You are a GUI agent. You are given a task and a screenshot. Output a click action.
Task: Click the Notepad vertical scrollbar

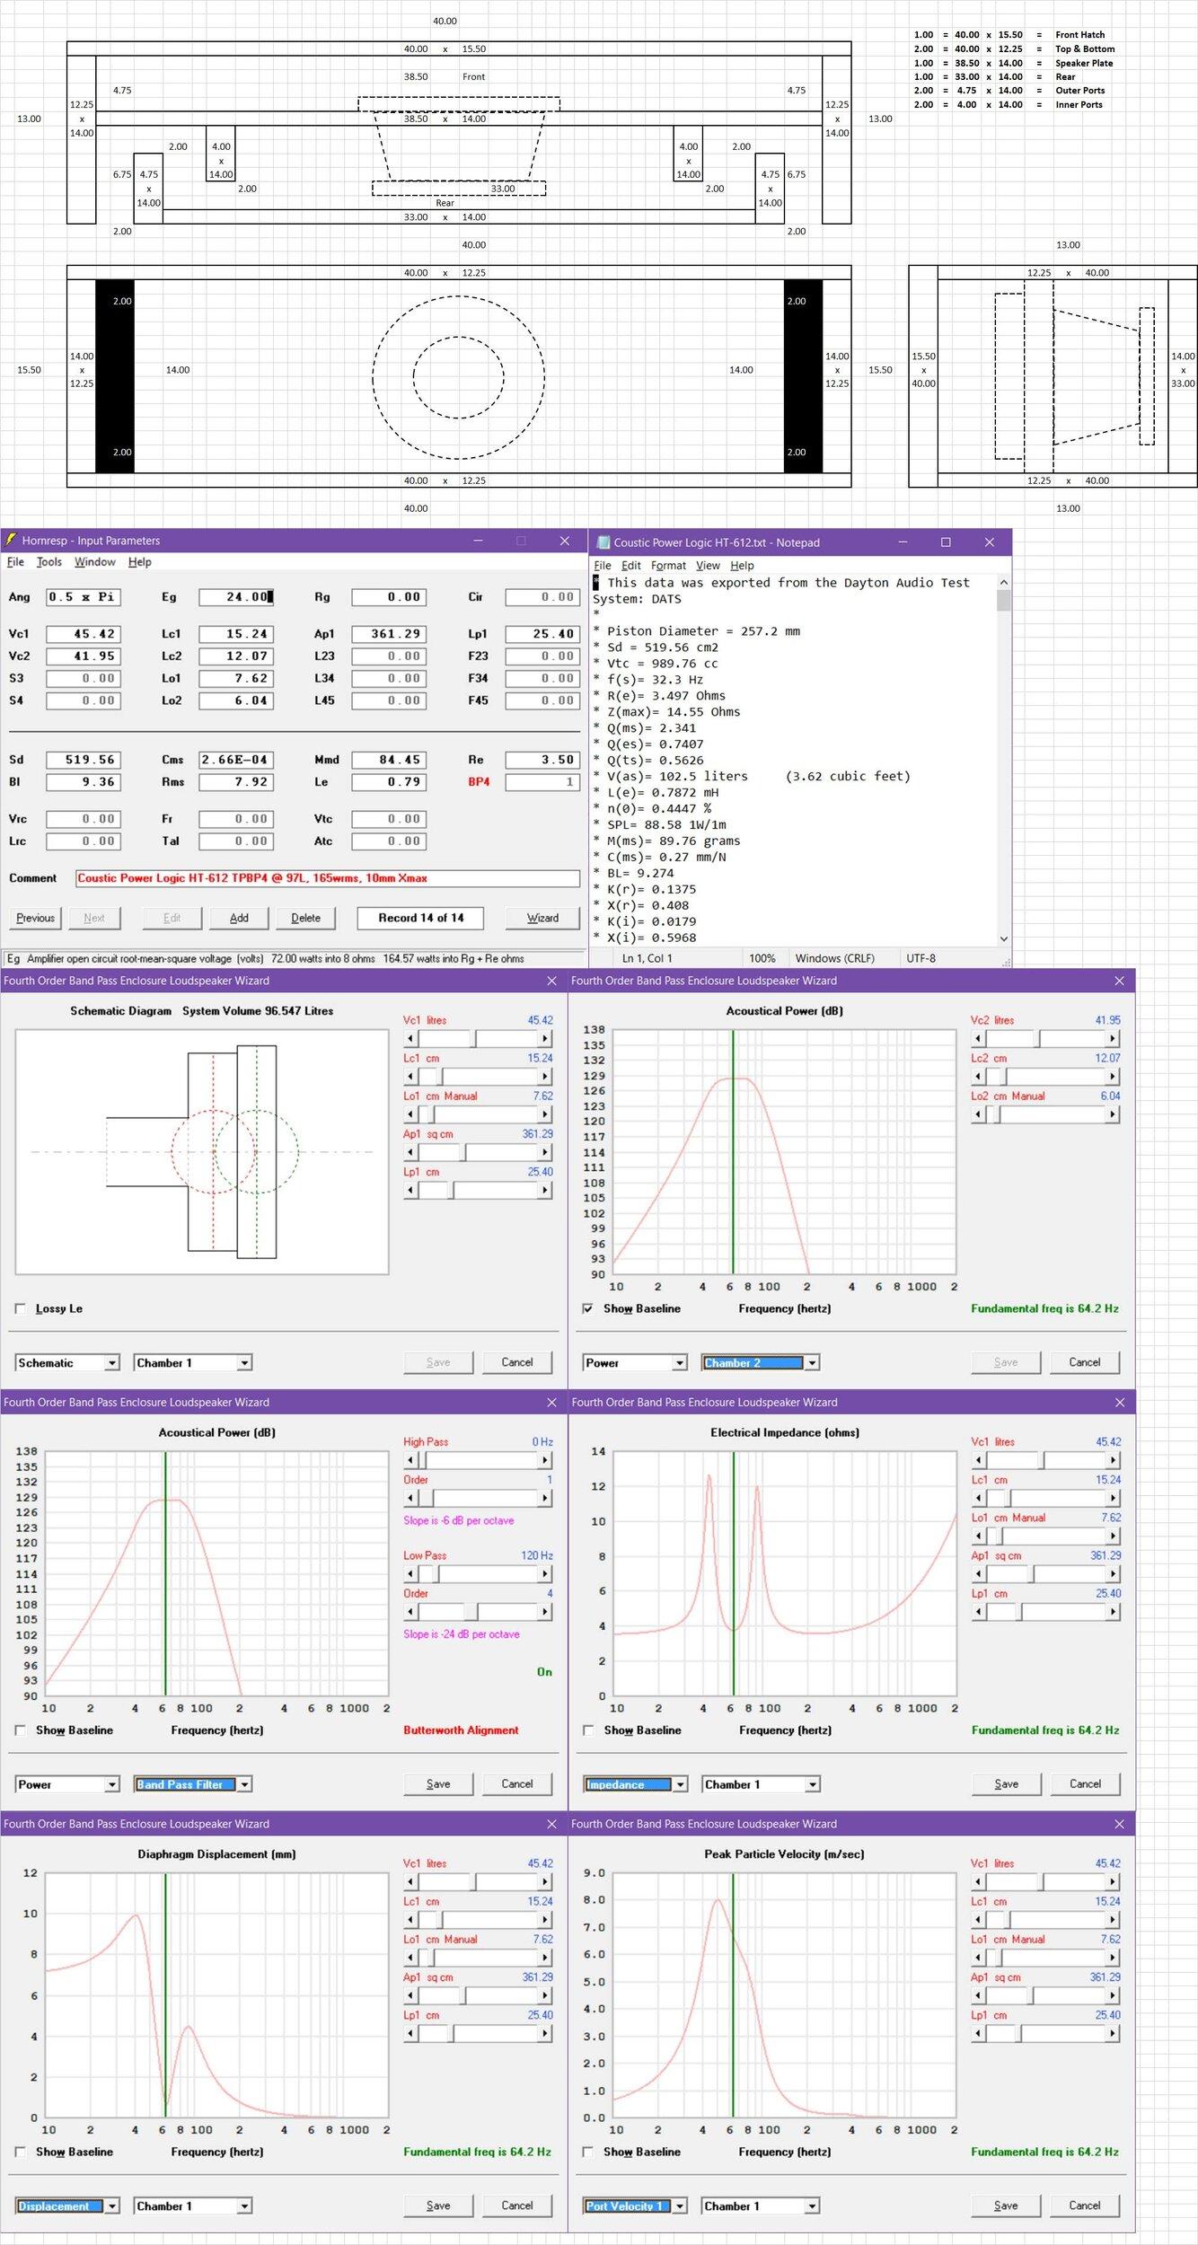(1004, 760)
